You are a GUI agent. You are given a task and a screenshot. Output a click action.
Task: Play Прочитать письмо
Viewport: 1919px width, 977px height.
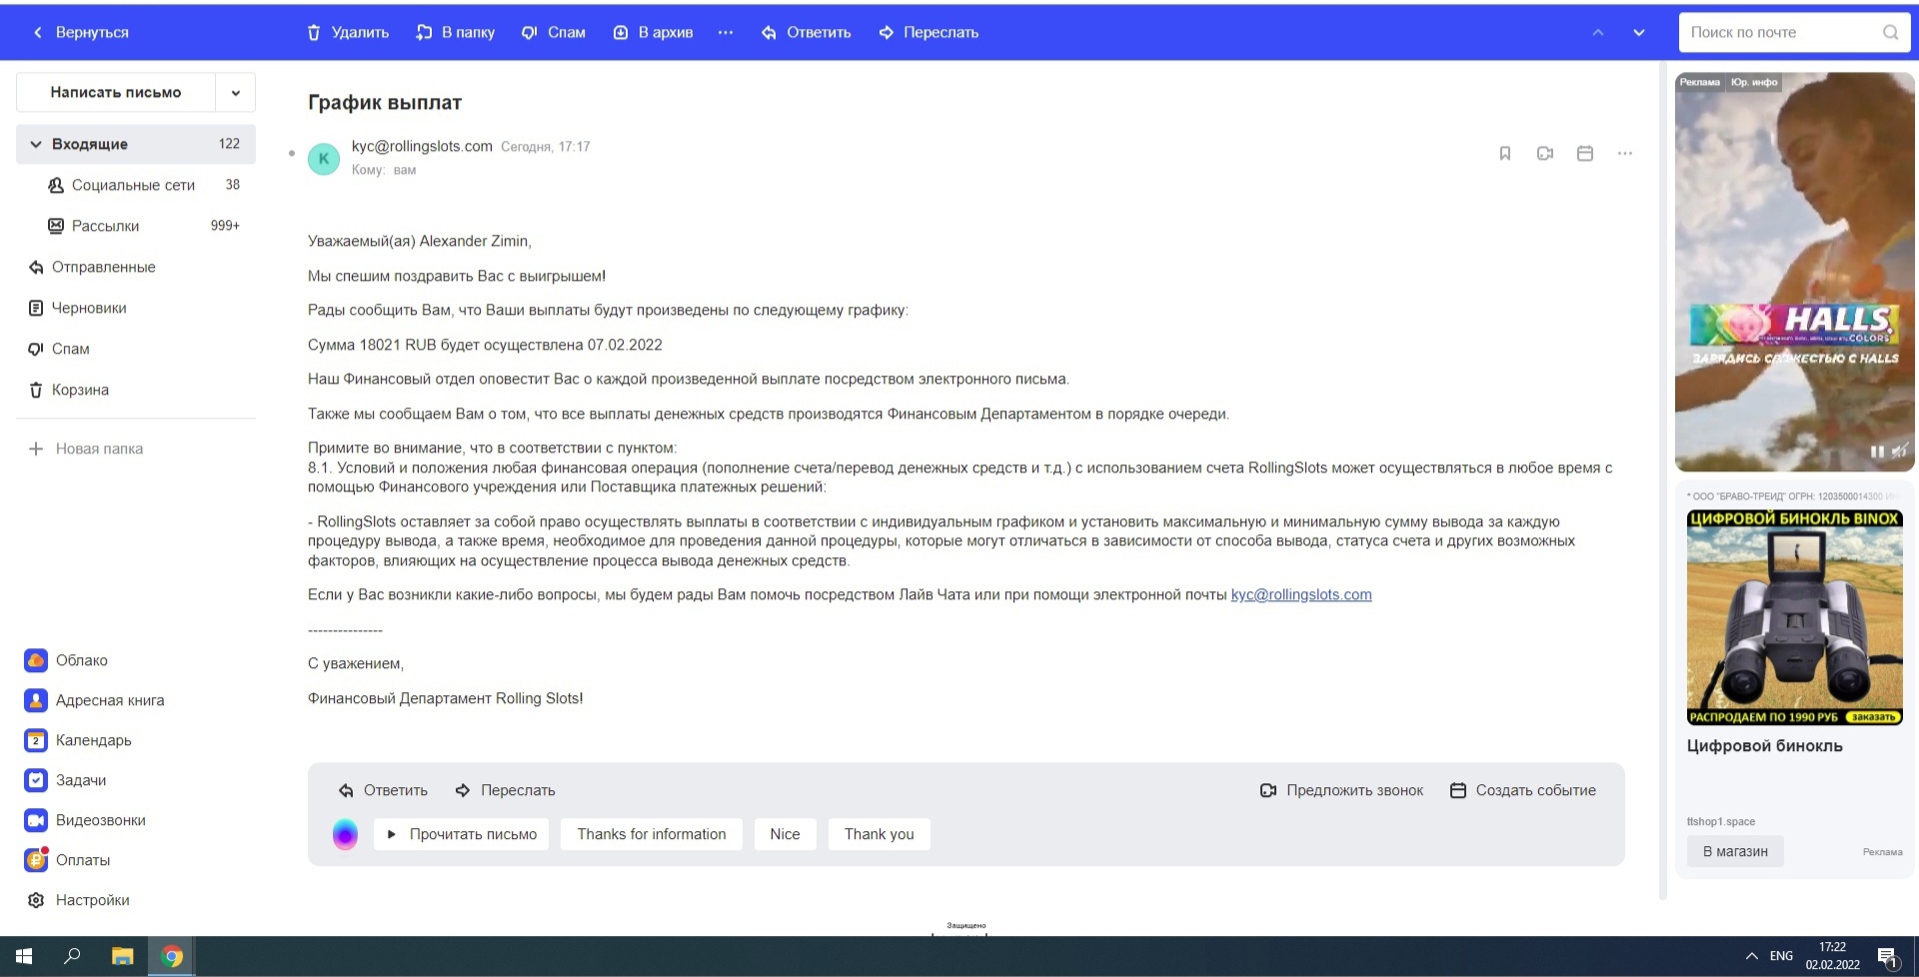462,834
